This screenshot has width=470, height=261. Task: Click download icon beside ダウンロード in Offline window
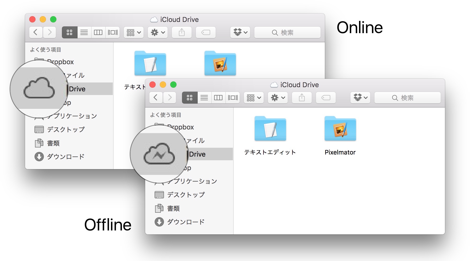(159, 222)
